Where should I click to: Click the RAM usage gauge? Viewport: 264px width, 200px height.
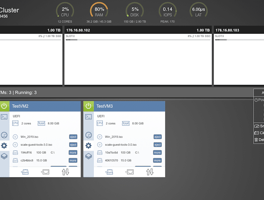[x=99, y=10]
